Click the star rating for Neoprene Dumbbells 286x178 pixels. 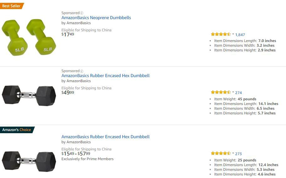point(221,34)
